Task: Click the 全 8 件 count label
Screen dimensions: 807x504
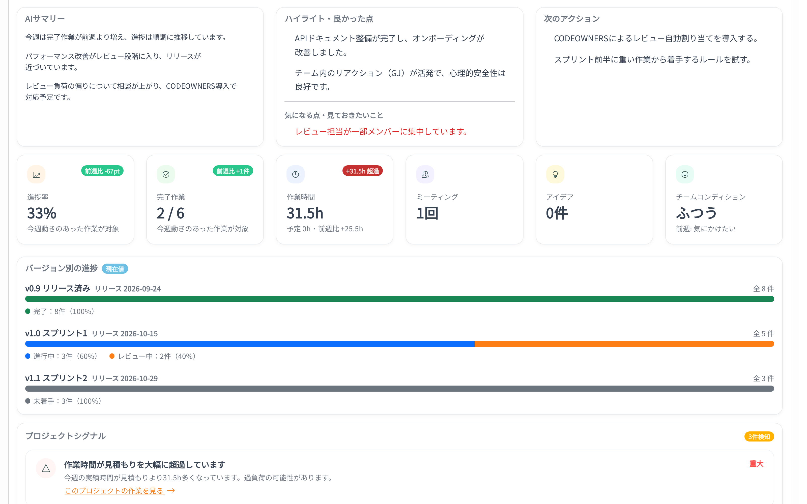Action: pyautogui.click(x=763, y=289)
